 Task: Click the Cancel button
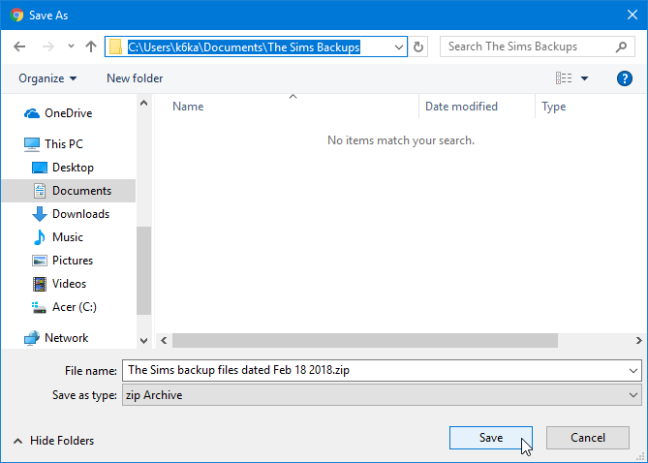(x=588, y=438)
